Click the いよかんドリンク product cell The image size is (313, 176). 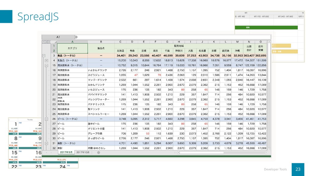pyautogui.click(x=101, y=70)
